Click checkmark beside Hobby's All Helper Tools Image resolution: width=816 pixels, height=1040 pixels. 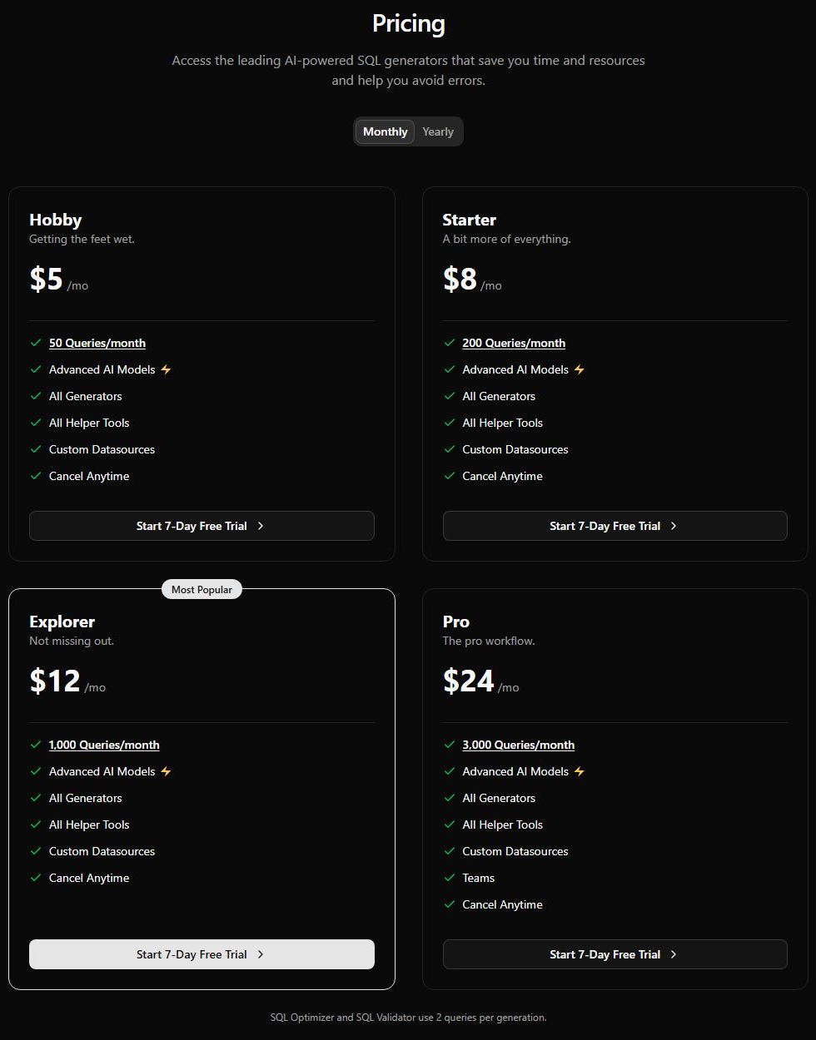point(36,423)
